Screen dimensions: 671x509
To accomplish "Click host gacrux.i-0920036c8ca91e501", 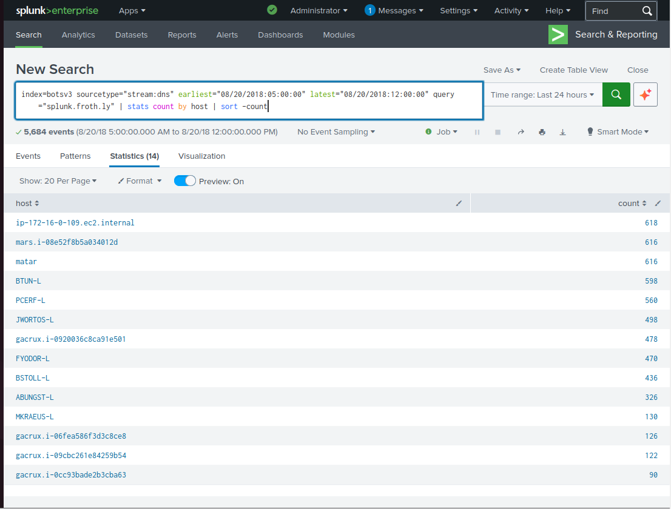I will point(70,339).
